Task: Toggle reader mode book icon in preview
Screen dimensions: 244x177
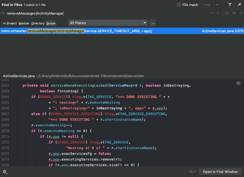Action: 238,83
